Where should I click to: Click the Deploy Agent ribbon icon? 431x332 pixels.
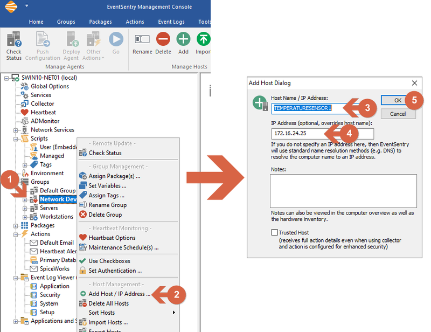click(72, 39)
